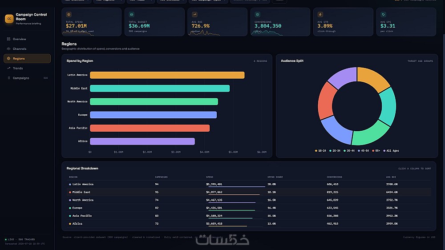Screen dimensions: 445x250
Task: Click the Avg CPC price tag icon
Action: tap(383, 15)
